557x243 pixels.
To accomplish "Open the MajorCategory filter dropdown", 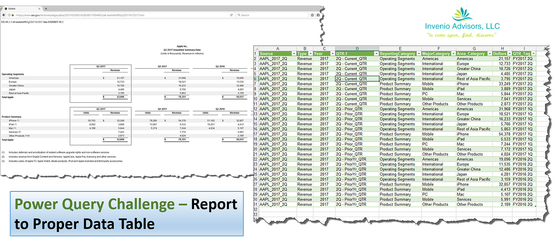I will [x=453, y=53].
